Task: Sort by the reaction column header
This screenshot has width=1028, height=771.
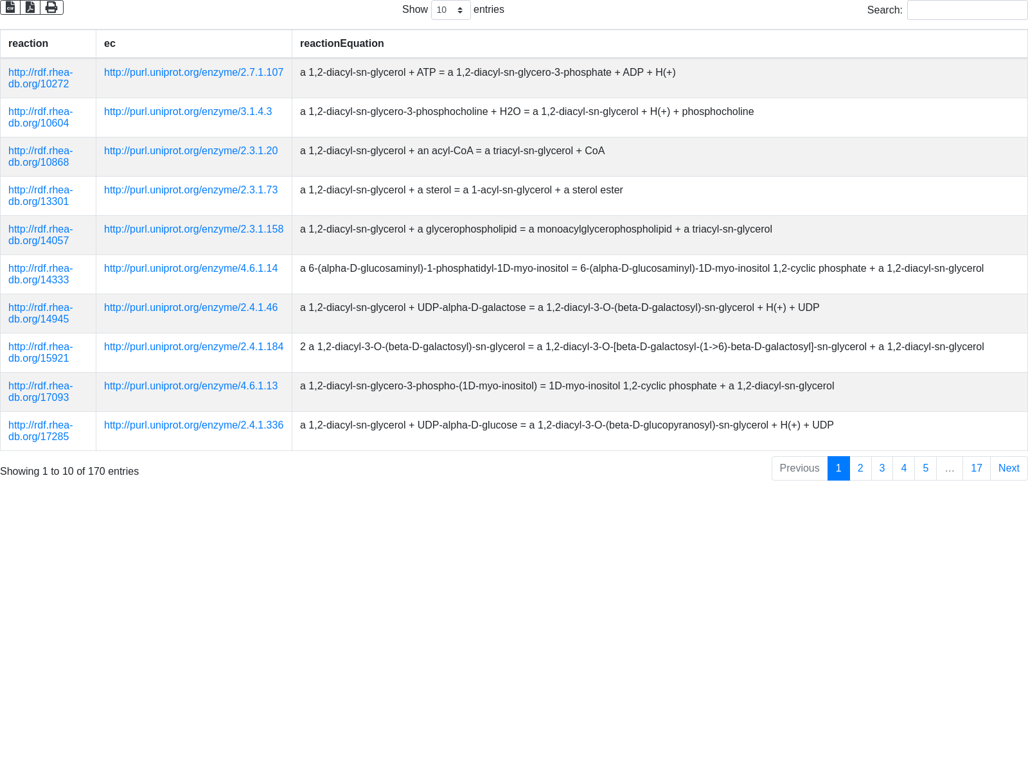Action: click(28, 44)
